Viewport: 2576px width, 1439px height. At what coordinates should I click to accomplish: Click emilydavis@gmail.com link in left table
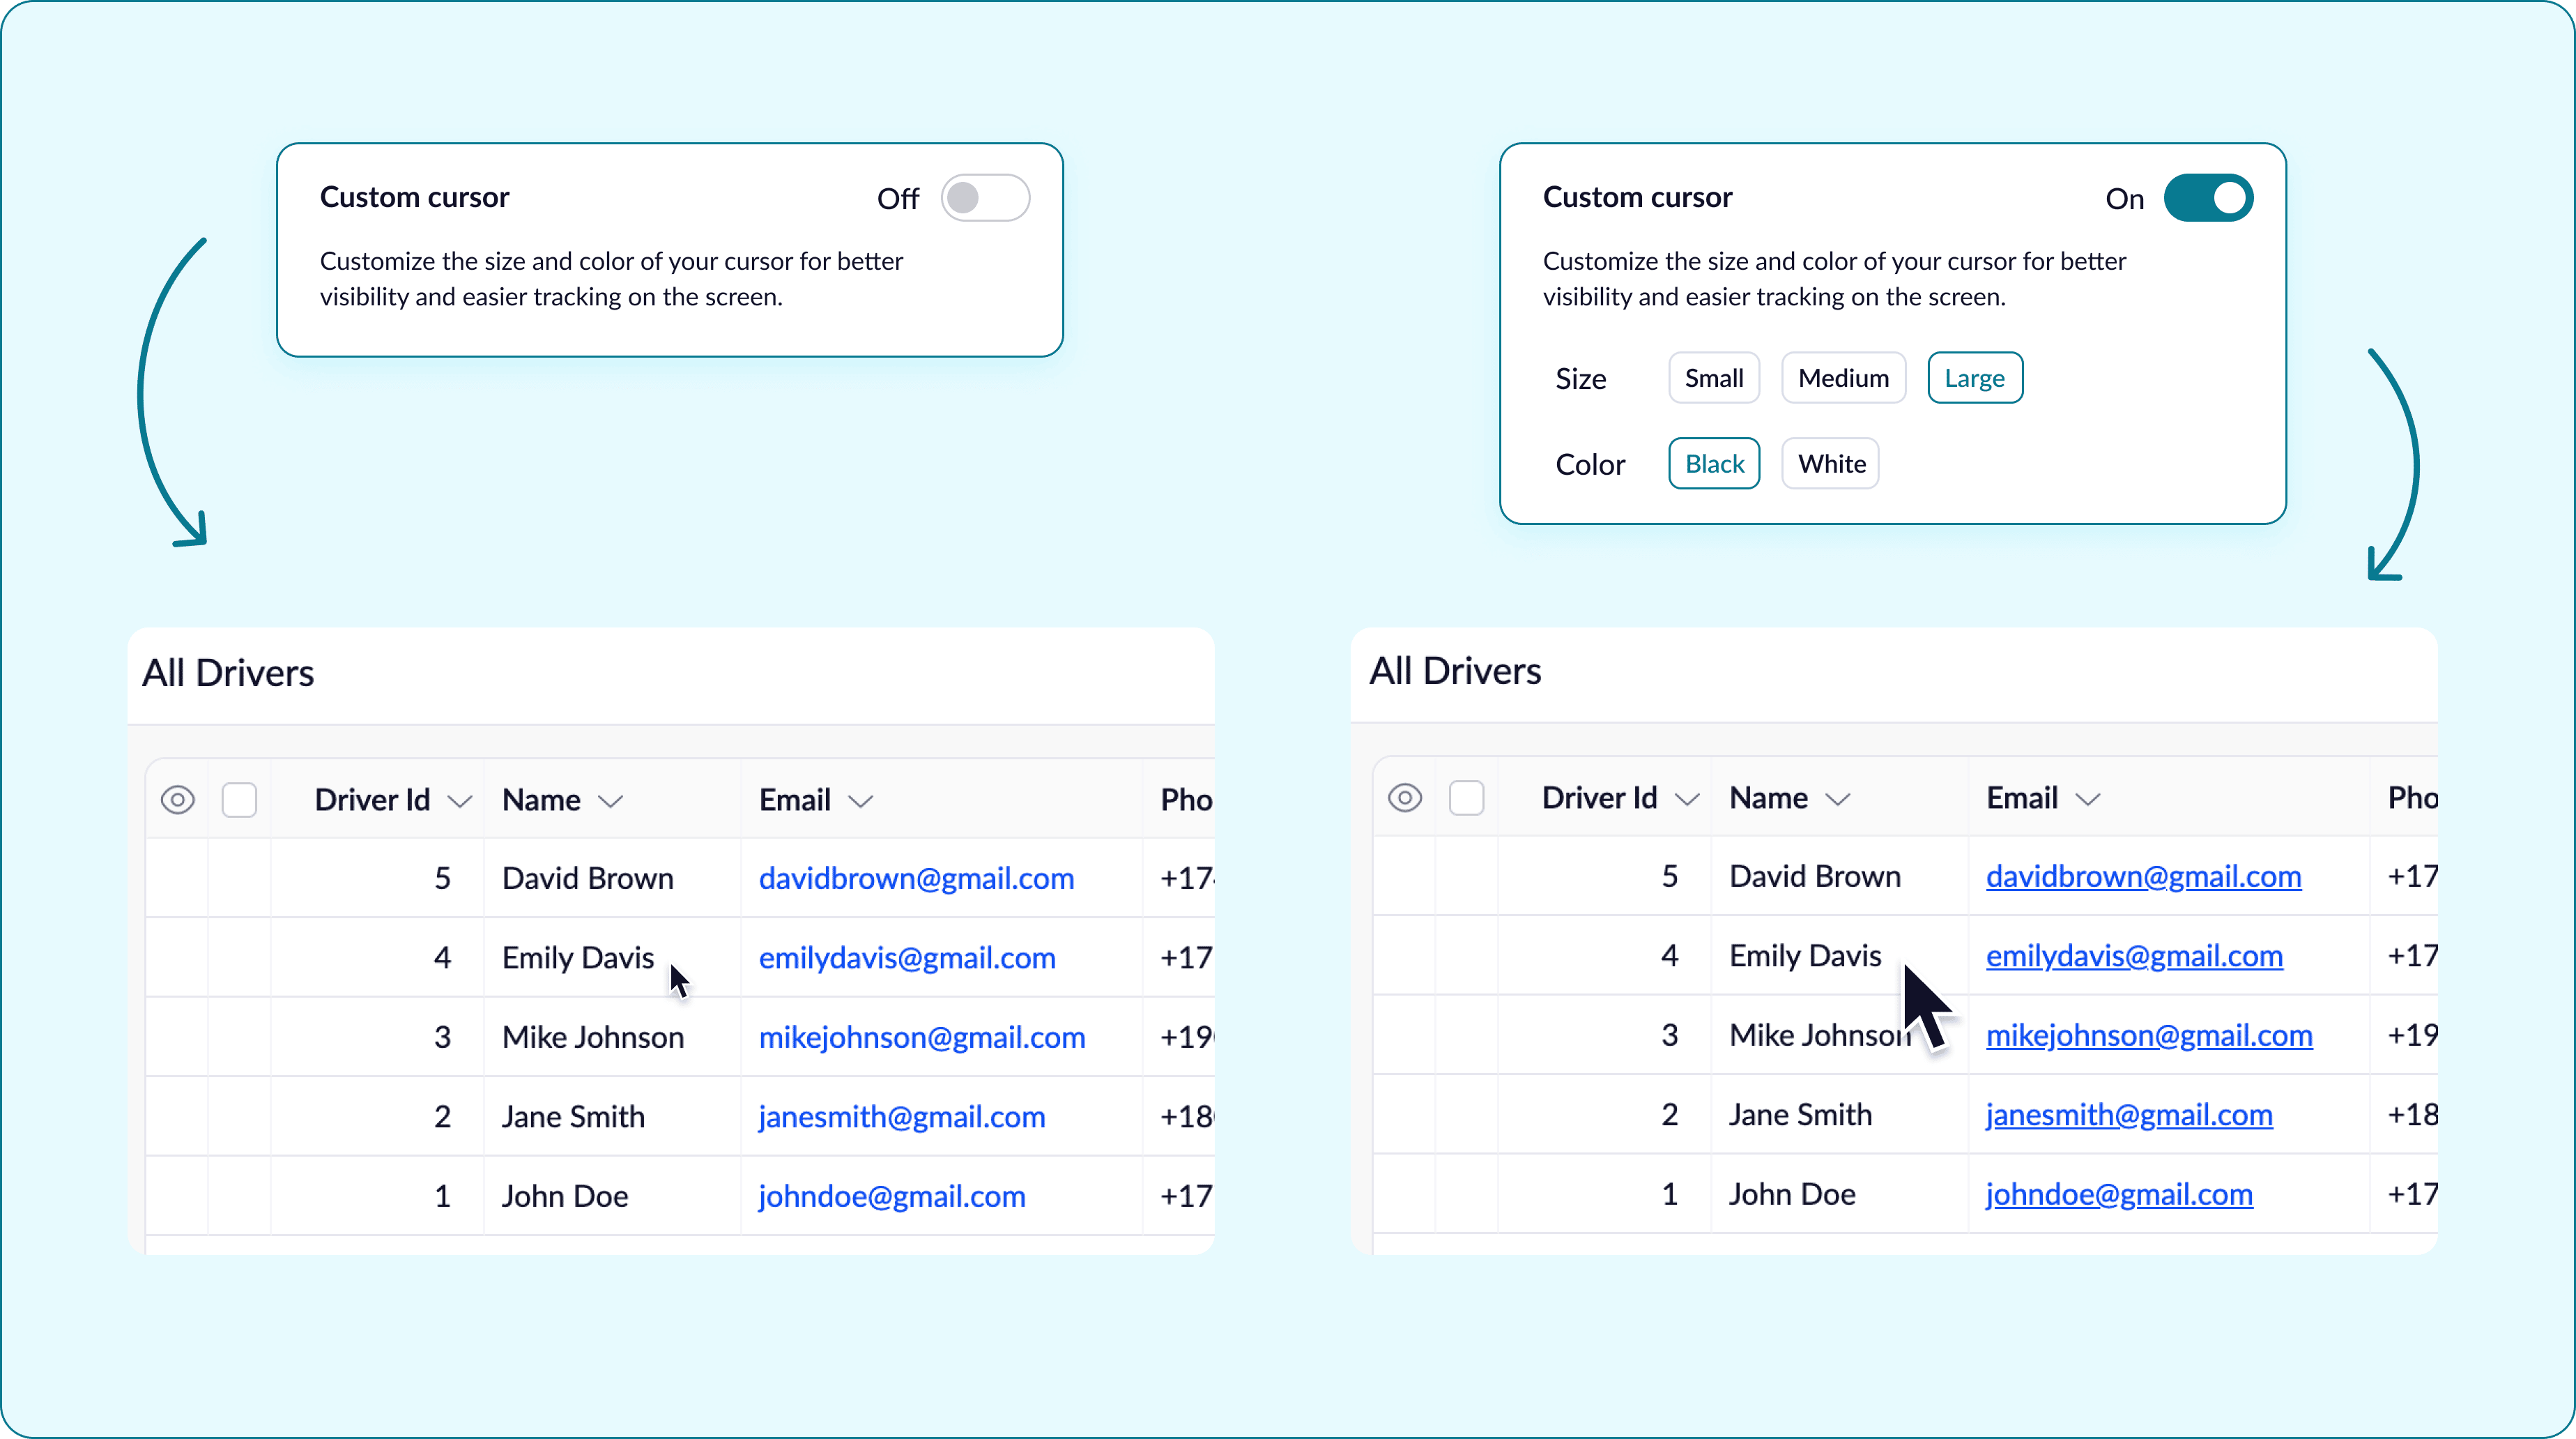click(x=907, y=958)
